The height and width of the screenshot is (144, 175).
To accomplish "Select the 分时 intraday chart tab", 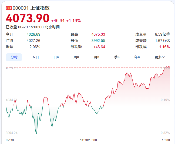I will click(14, 57).
